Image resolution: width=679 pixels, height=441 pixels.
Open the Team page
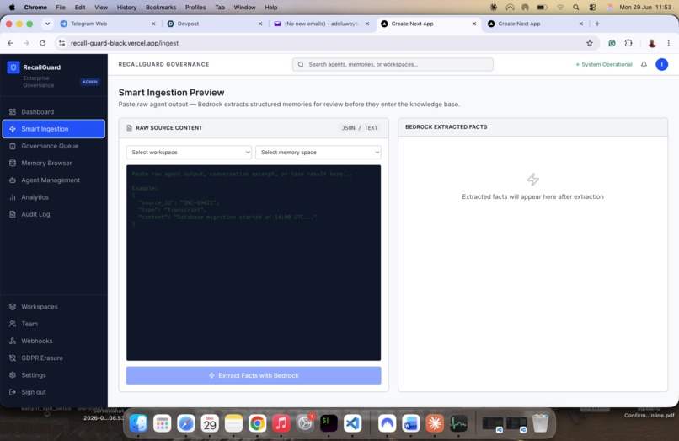pos(54,324)
